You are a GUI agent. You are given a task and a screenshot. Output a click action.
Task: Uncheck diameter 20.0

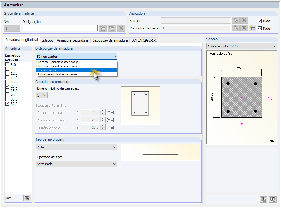[x=7, y=86]
